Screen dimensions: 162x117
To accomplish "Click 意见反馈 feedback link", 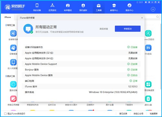I will point(123,114).
